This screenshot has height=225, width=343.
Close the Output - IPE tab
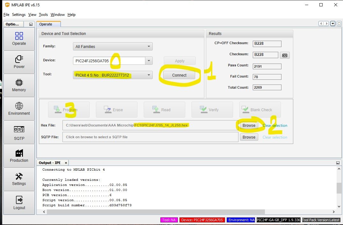pos(66,163)
